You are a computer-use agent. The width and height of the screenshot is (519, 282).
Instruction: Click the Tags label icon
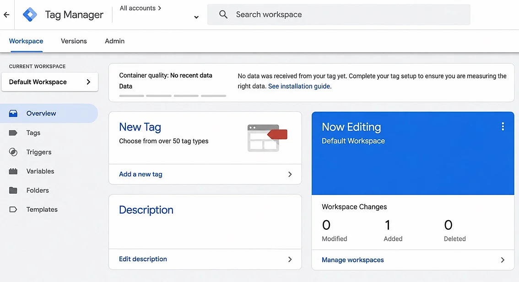13,133
